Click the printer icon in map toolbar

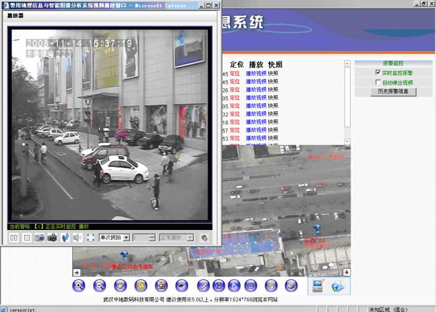[291, 285]
